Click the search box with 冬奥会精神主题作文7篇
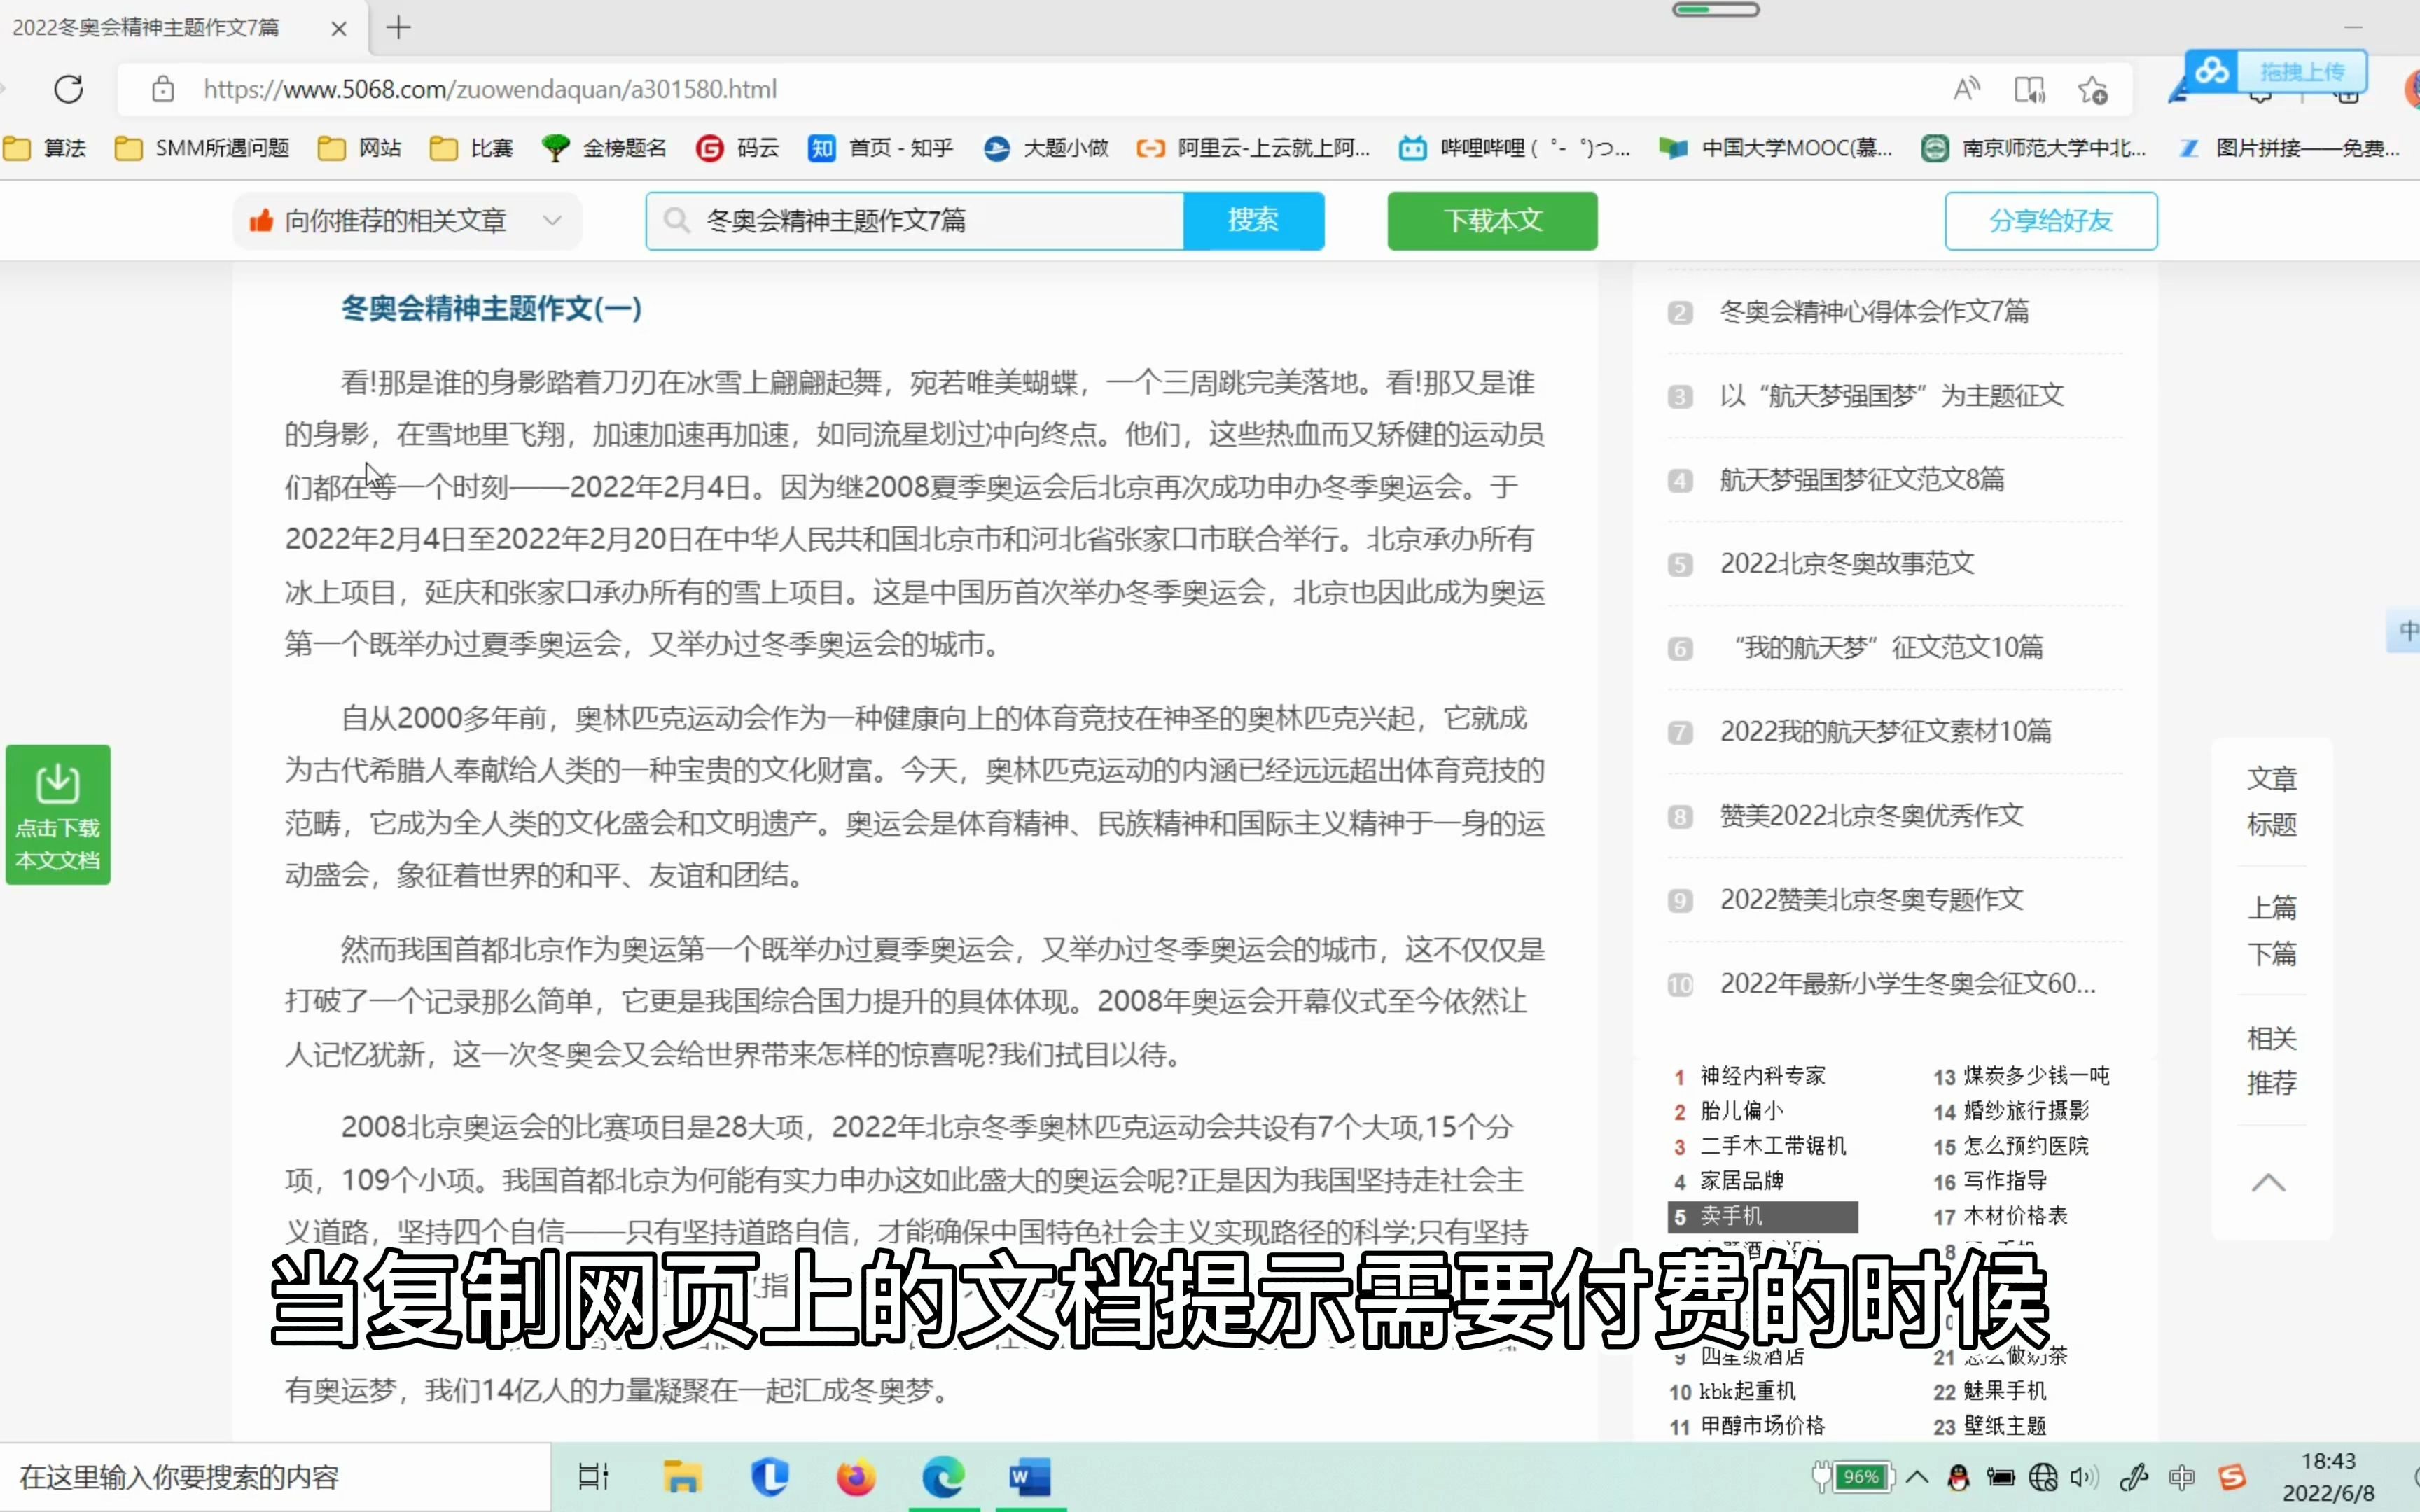Image resolution: width=2420 pixels, height=1512 pixels. 915,220
